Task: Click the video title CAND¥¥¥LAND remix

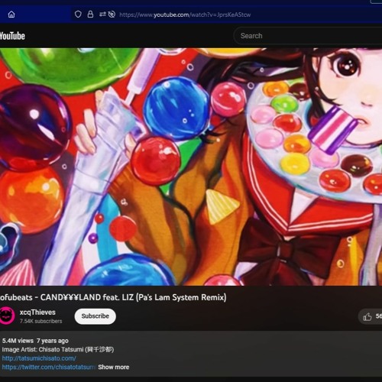Action: click(113, 297)
